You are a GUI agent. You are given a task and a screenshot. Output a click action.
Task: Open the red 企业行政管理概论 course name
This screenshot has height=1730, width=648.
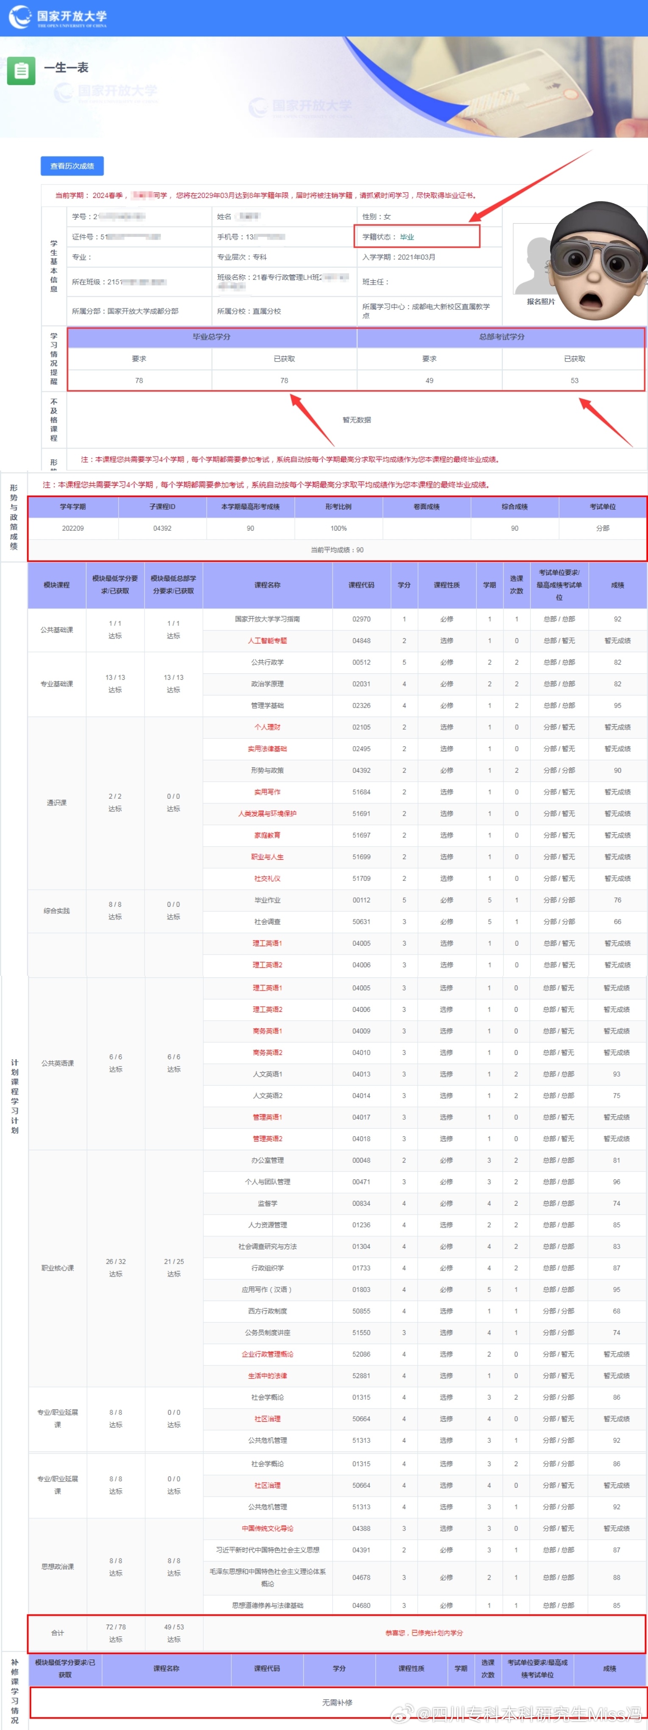click(x=267, y=1354)
